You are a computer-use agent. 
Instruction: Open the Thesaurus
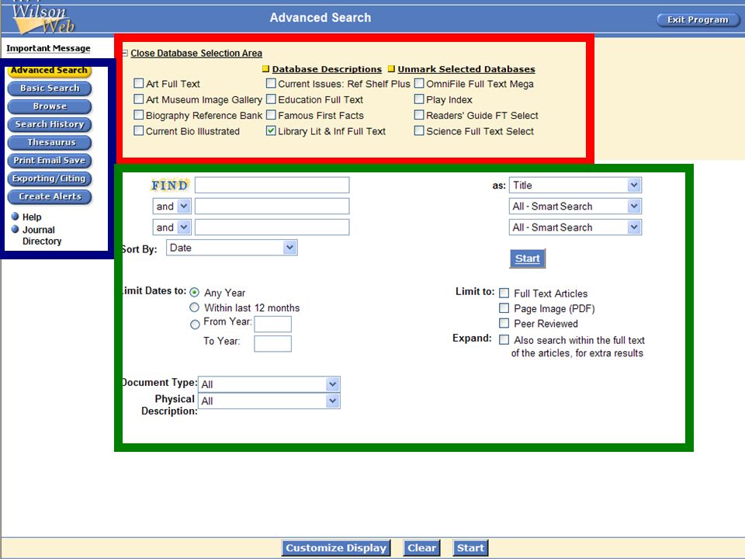tap(50, 143)
